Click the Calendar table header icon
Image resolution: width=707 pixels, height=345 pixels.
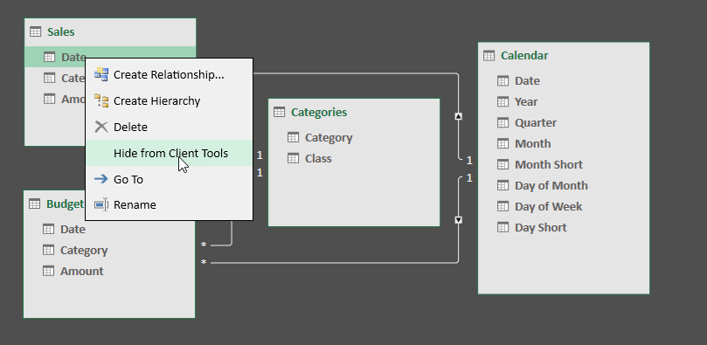click(x=489, y=55)
